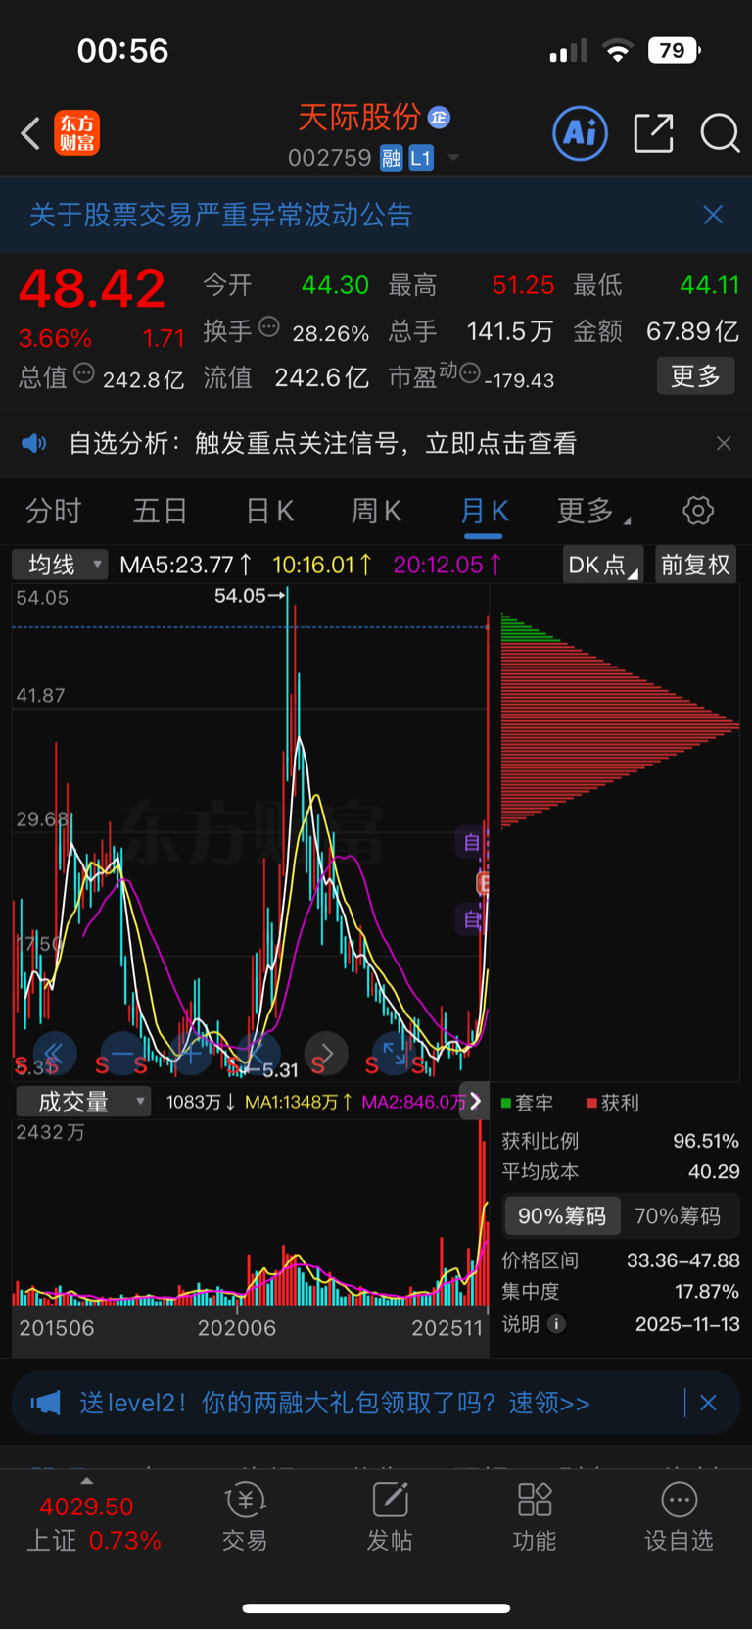Tap the 平均成本 40.29 value
Viewport: 752px width, 1630px height.
coord(714,1171)
